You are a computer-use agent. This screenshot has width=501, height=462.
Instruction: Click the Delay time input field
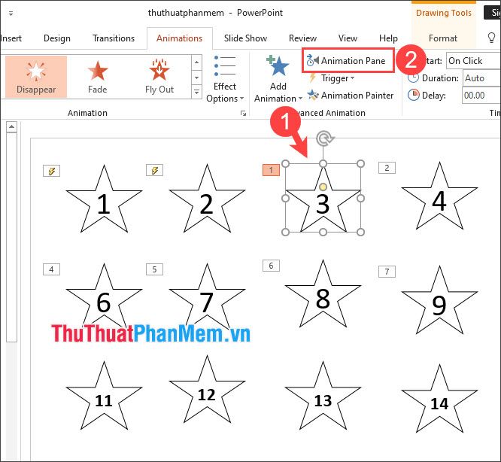point(481,96)
